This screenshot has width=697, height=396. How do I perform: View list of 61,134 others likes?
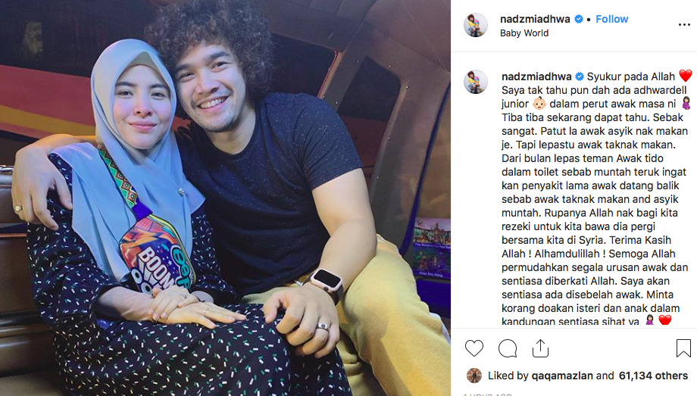pos(653,376)
